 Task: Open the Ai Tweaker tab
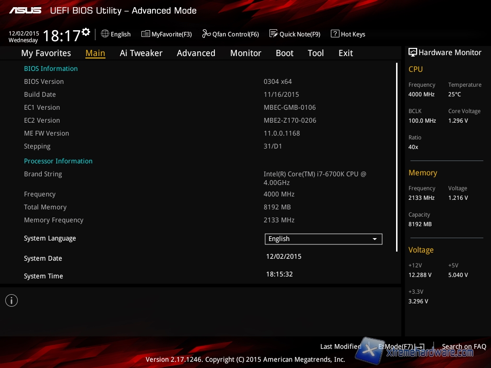(141, 53)
